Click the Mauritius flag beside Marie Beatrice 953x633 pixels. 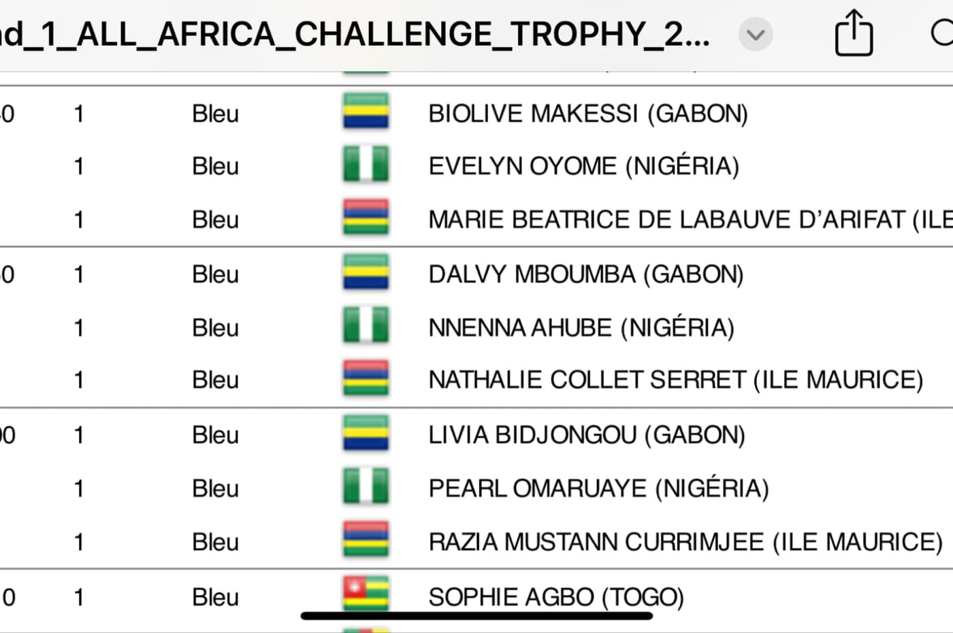tap(366, 218)
